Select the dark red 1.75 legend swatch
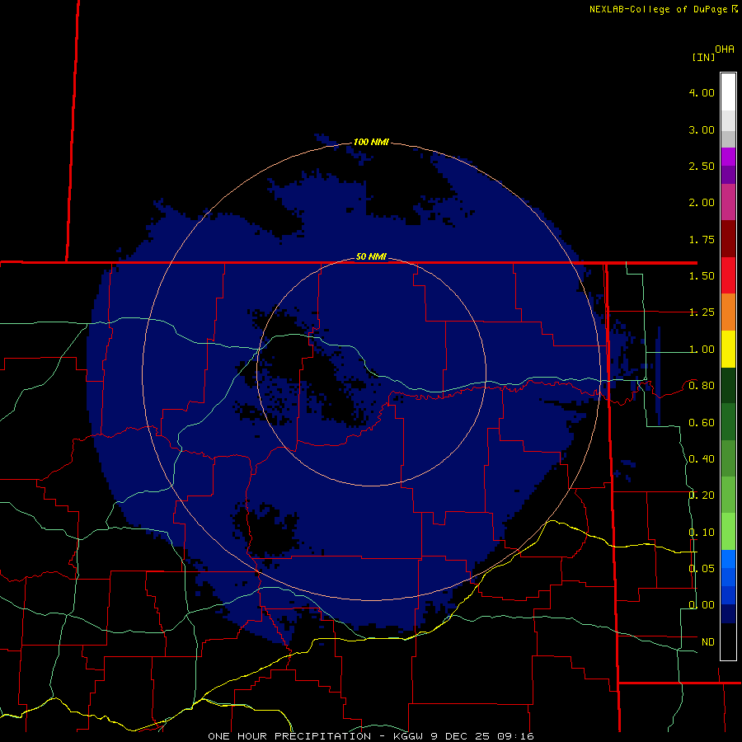The image size is (742, 742). (x=728, y=239)
